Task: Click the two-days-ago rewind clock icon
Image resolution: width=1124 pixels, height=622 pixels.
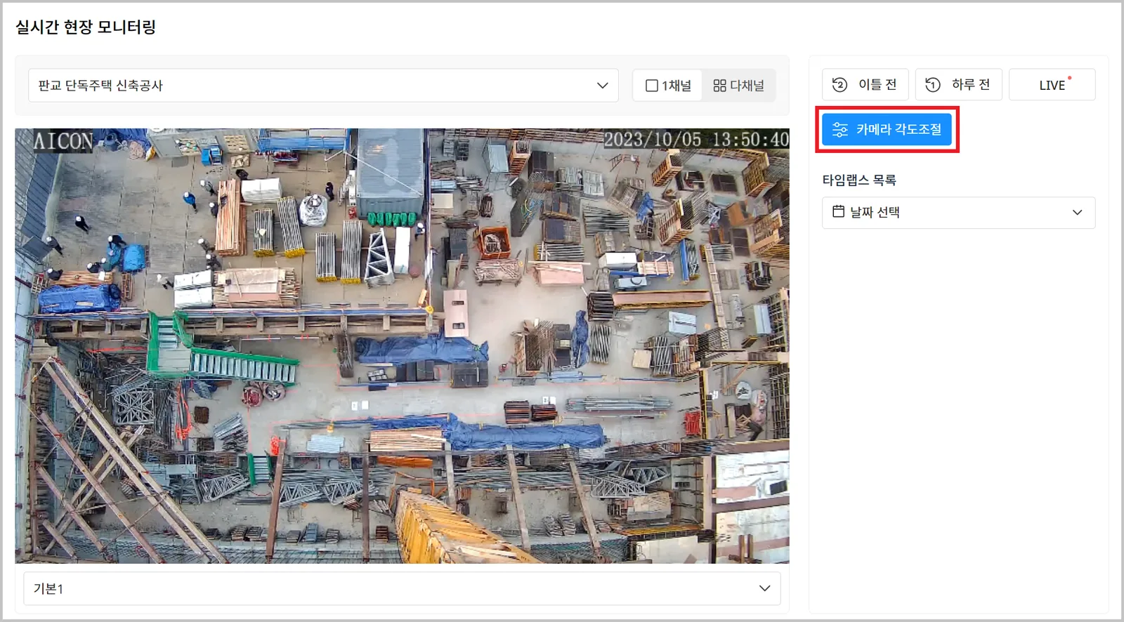Action: pyautogui.click(x=839, y=85)
